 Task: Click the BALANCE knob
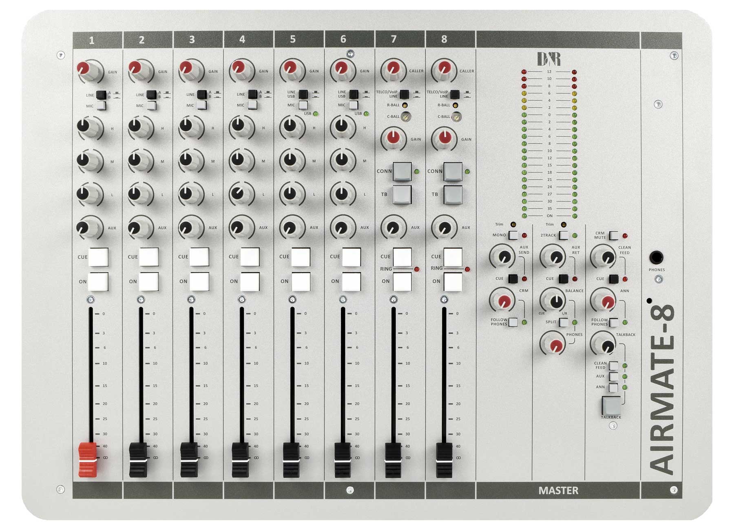553,301
